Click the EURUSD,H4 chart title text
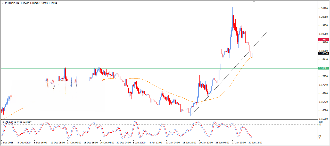The width and height of the screenshot is (330, 146). coord(12,3)
